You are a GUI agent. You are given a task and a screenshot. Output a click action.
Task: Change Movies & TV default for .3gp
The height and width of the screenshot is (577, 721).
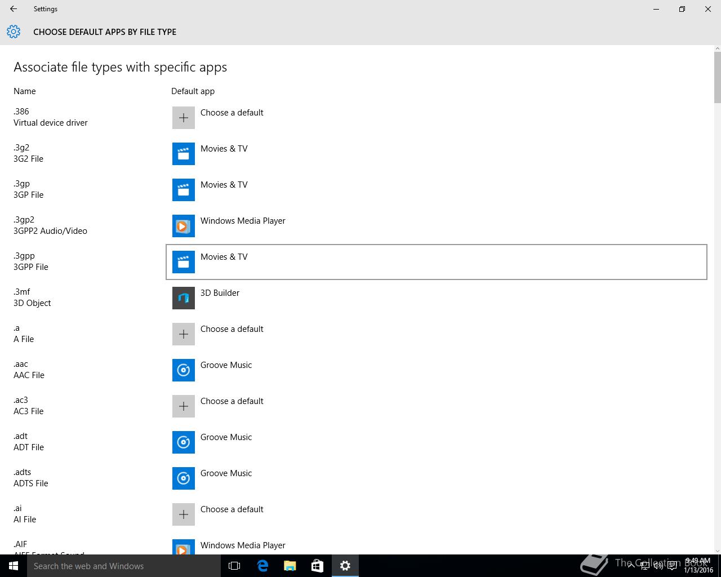[224, 185]
